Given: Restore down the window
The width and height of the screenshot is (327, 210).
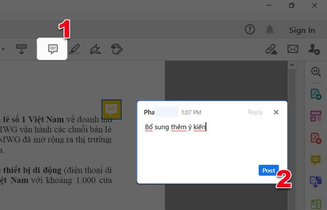Looking at the screenshot, I should point(291,5).
